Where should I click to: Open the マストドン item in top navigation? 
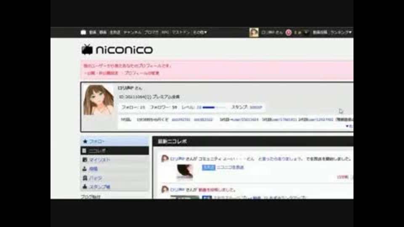[181, 32]
